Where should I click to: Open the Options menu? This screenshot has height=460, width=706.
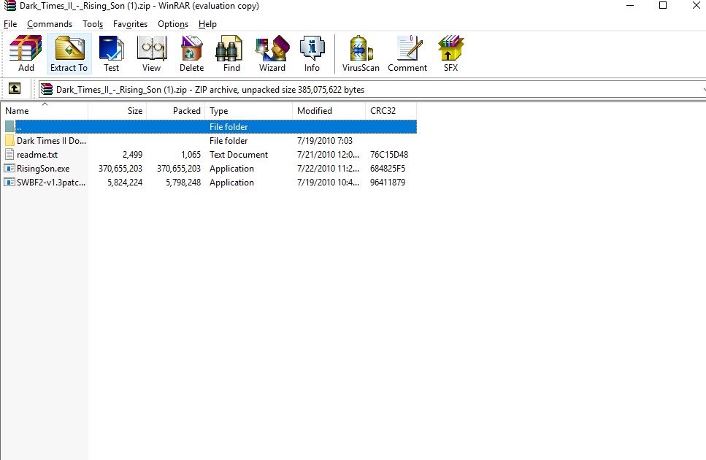pos(173,24)
